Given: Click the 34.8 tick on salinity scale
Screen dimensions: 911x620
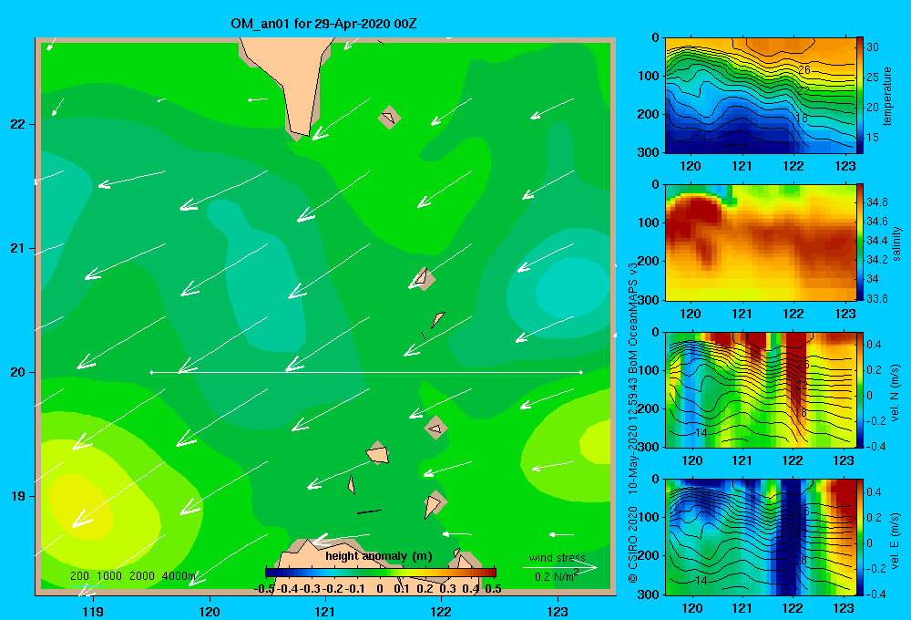Looking at the screenshot, I should (877, 202).
